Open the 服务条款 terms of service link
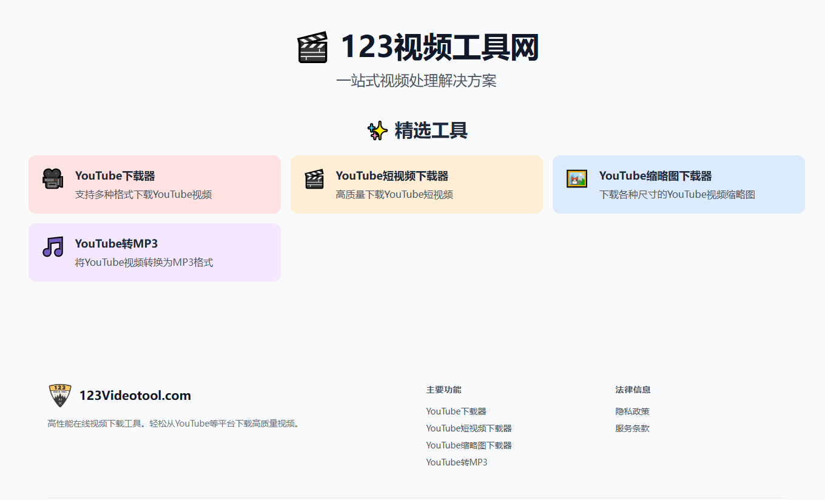The image size is (825, 500). (632, 428)
